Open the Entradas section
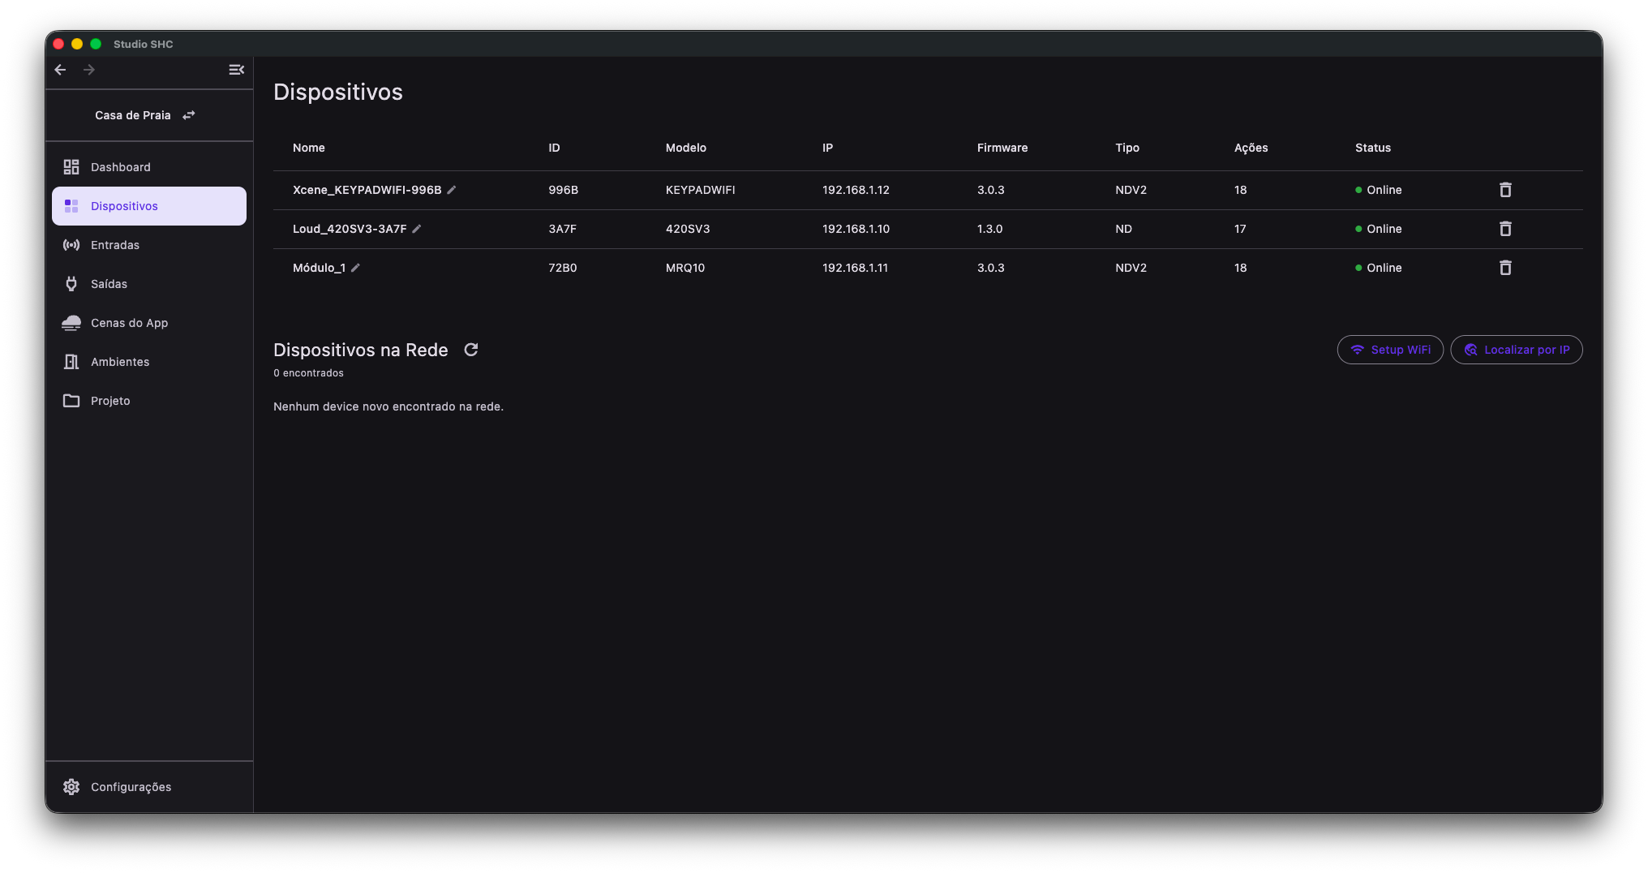 [x=149, y=245]
